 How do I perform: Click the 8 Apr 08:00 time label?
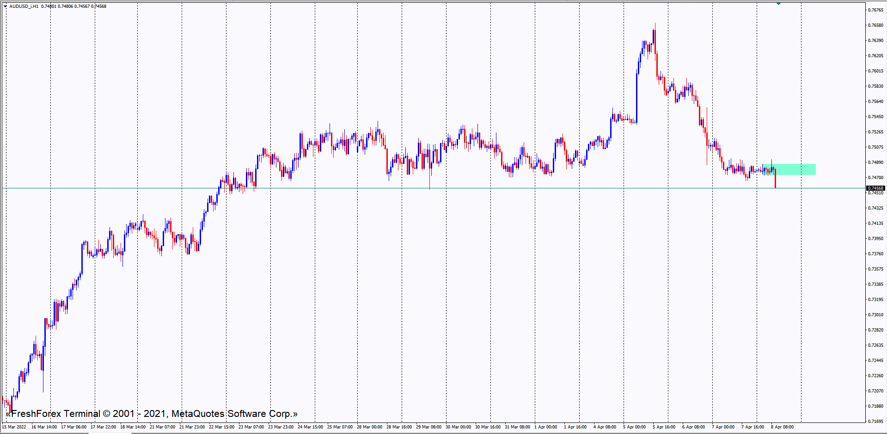click(x=782, y=427)
